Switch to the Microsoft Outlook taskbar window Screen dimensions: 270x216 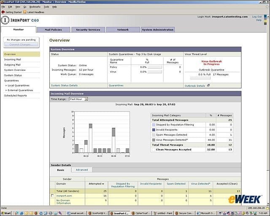(x=206, y=213)
